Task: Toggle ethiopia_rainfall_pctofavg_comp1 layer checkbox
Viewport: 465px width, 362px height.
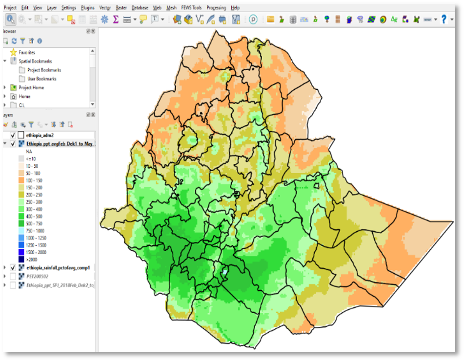Action: pyautogui.click(x=13, y=268)
